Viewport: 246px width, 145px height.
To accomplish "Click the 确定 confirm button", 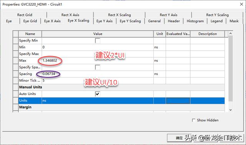I will pos(179,138).
